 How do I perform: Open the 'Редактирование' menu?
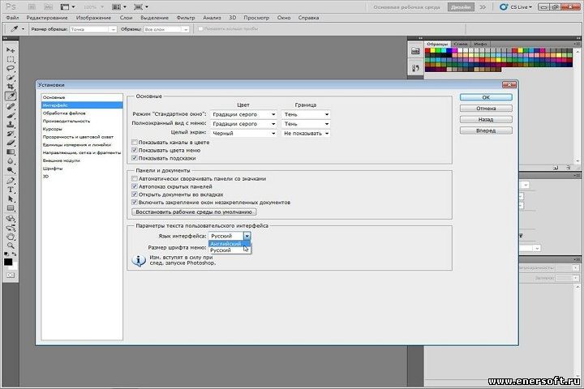(47, 18)
